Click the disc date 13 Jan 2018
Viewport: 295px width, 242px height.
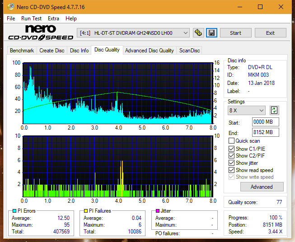tap(261, 83)
